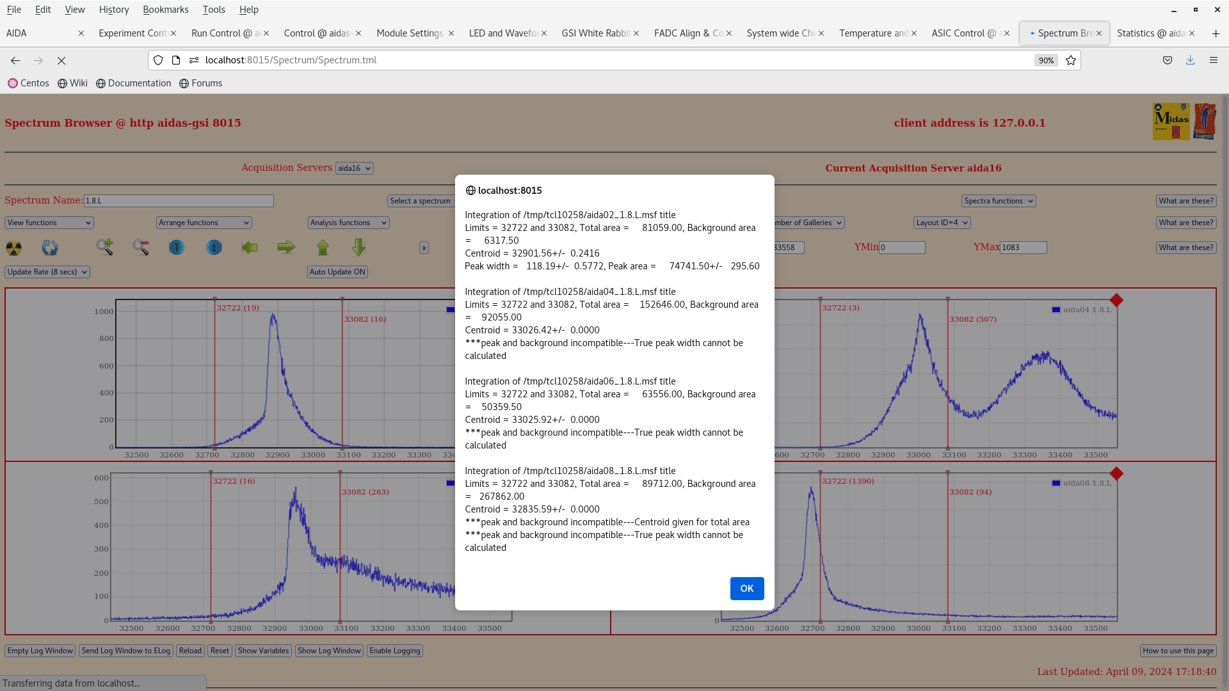Expand the Update Rate dropdown
The image size is (1229, 691).
(x=47, y=272)
